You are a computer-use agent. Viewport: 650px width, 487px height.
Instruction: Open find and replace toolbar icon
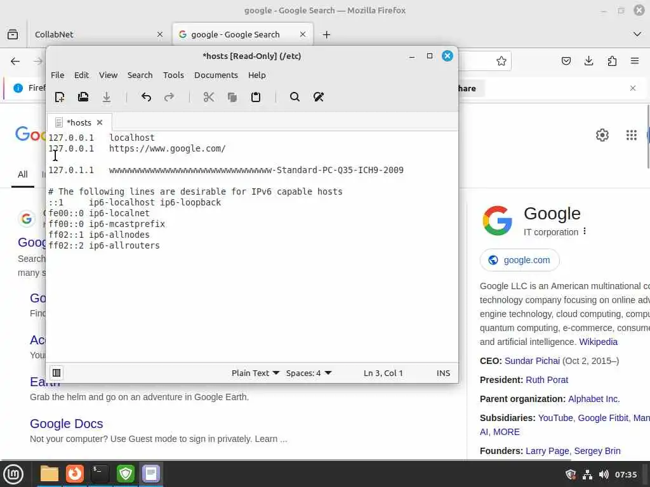coord(319,97)
